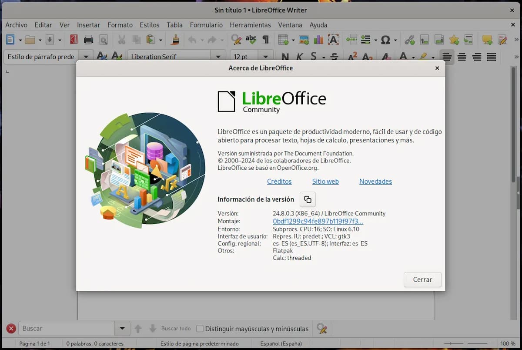The image size is (522, 350).
Task: Click the Omega special character icon
Action: click(x=385, y=40)
